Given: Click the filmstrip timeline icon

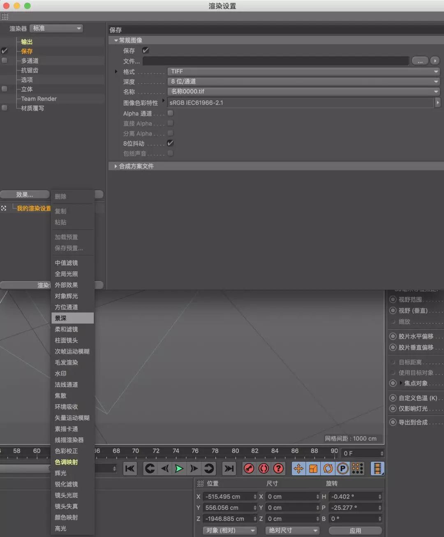Looking at the screenshot, I should pos(377,468).
